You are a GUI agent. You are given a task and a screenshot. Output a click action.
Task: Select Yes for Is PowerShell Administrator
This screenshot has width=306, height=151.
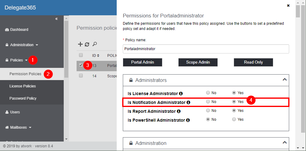click(x=234, y=120)
